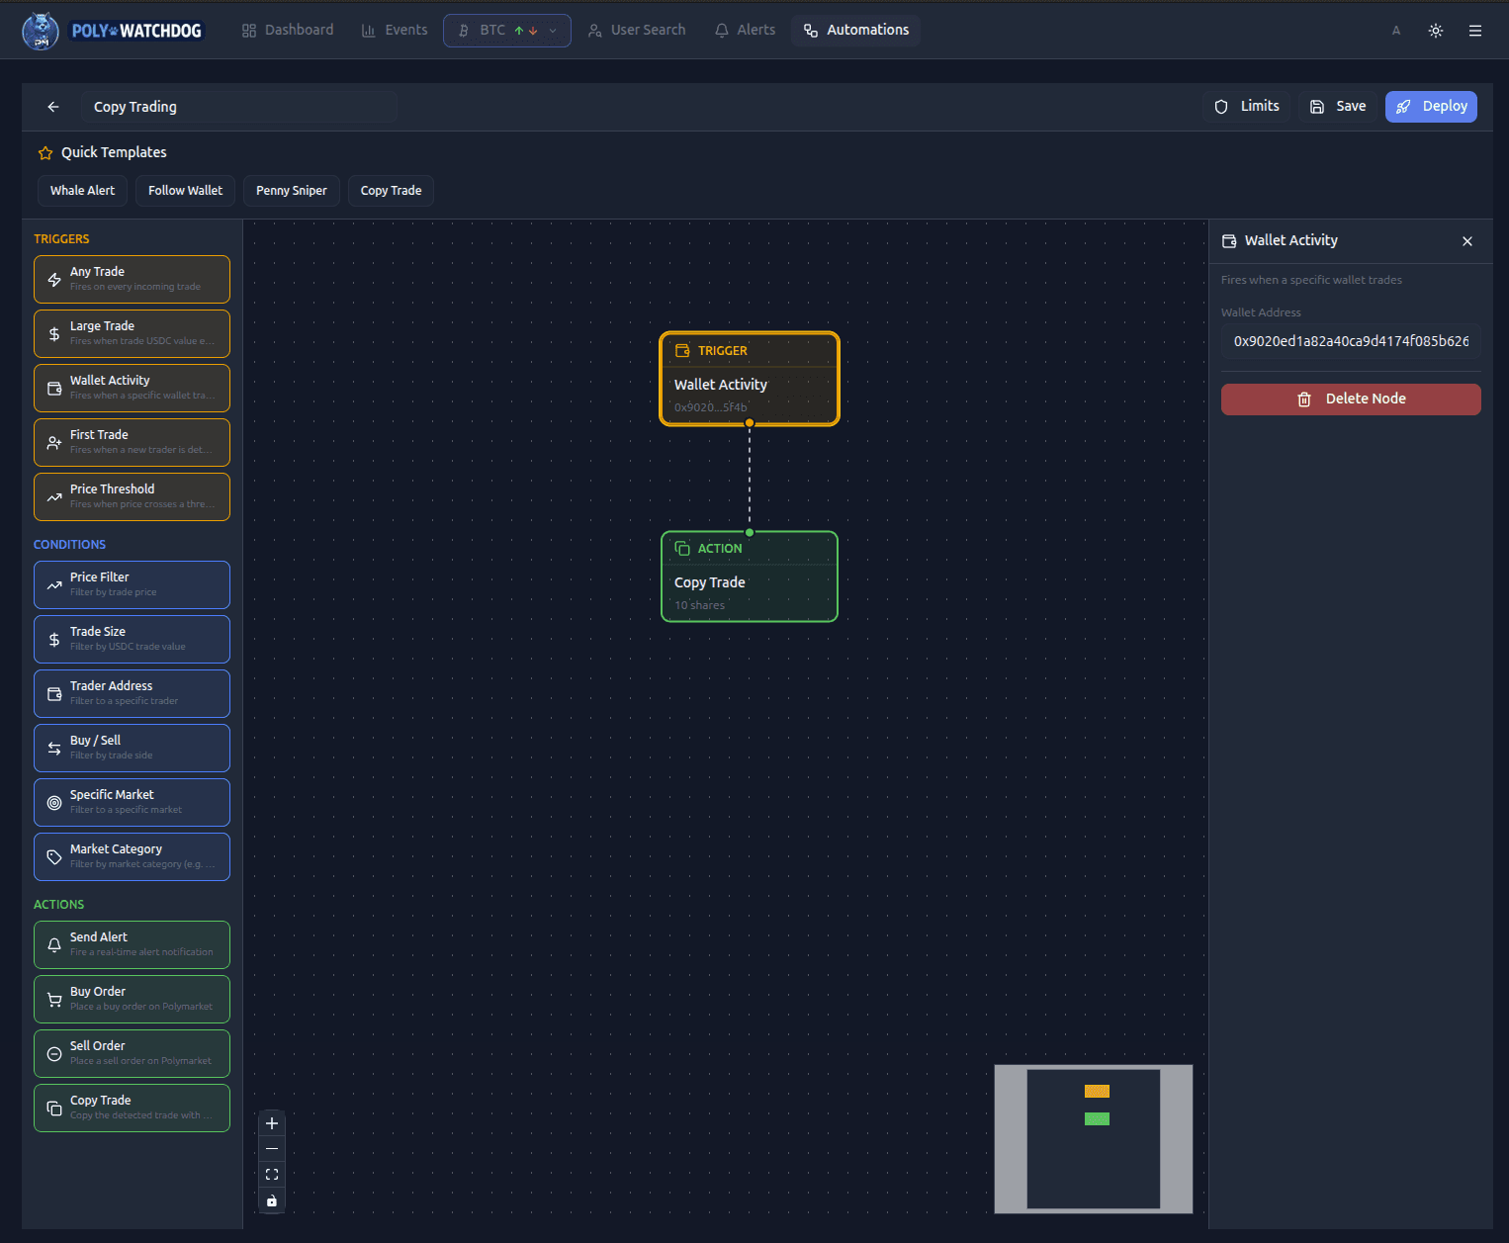Click the Large Trade trigger dollar icon
The width and height of the screenshot is (1509, 1243).
click(x=54, y=334)
